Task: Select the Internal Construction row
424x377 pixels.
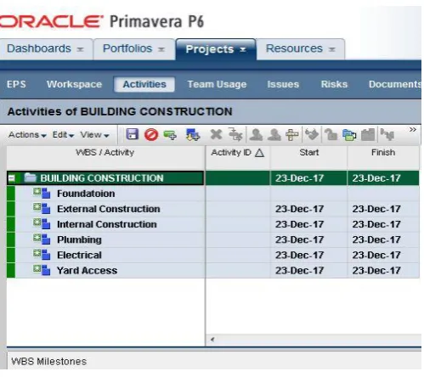Action: [x=212, y=224]
